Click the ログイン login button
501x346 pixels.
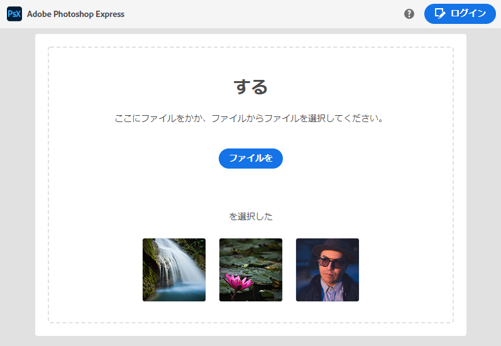point(460,14)
